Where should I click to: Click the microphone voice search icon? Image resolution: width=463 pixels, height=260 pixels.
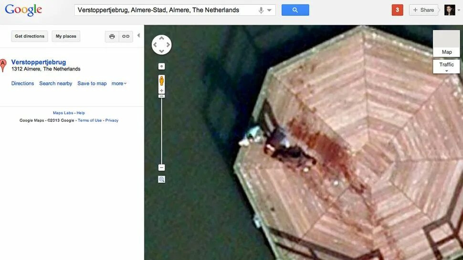[261, 10]
